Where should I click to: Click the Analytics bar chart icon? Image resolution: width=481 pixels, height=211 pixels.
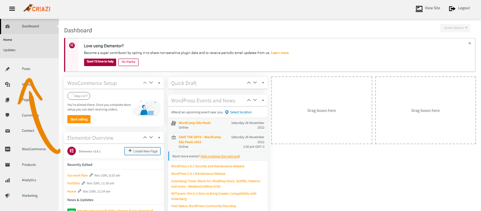pos(7,180)
